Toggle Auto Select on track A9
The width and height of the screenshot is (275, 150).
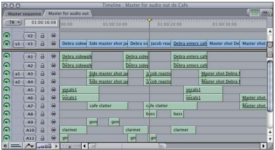(x=53, y=122)
